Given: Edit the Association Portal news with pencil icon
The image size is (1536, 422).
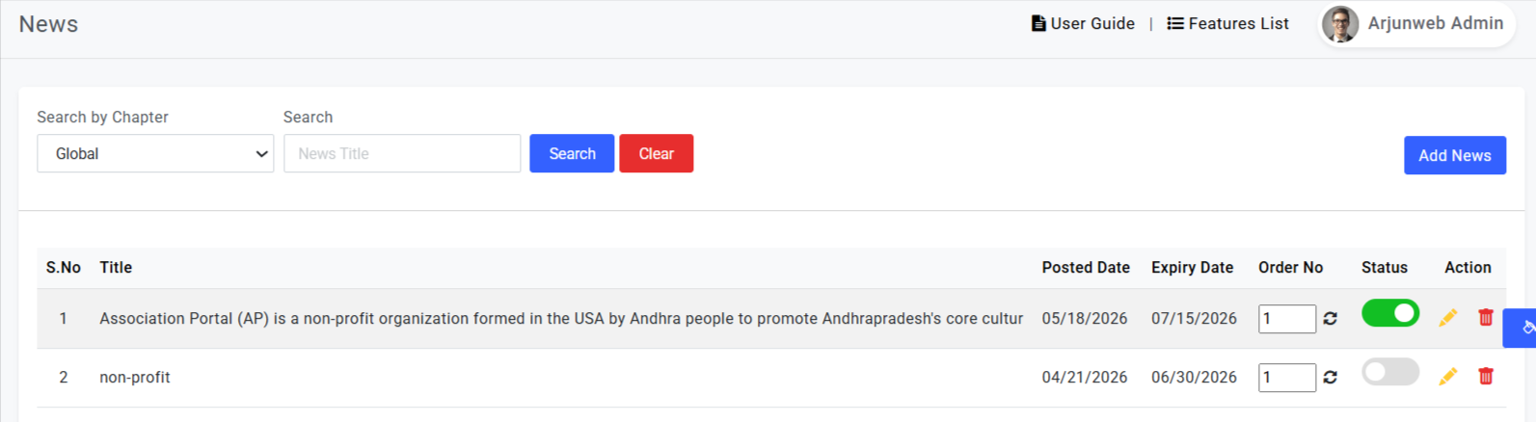Looking at the screenshot, I should 1447,318.
